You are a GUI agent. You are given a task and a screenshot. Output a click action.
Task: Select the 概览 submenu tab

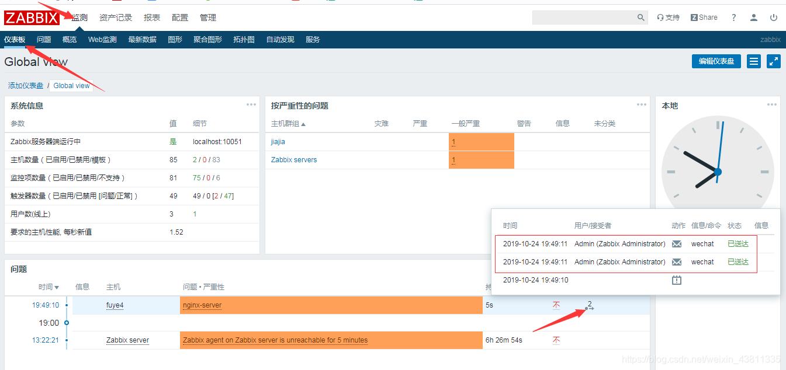coord(70,40)
